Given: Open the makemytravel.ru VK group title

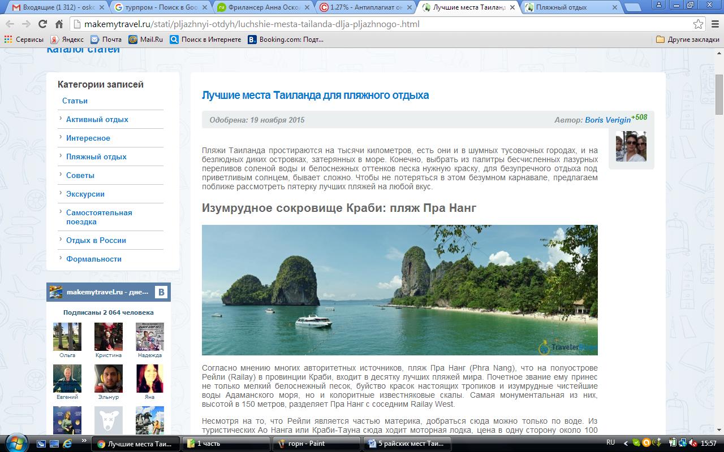Looking at the screenshot, I should [x=107, y=292].
